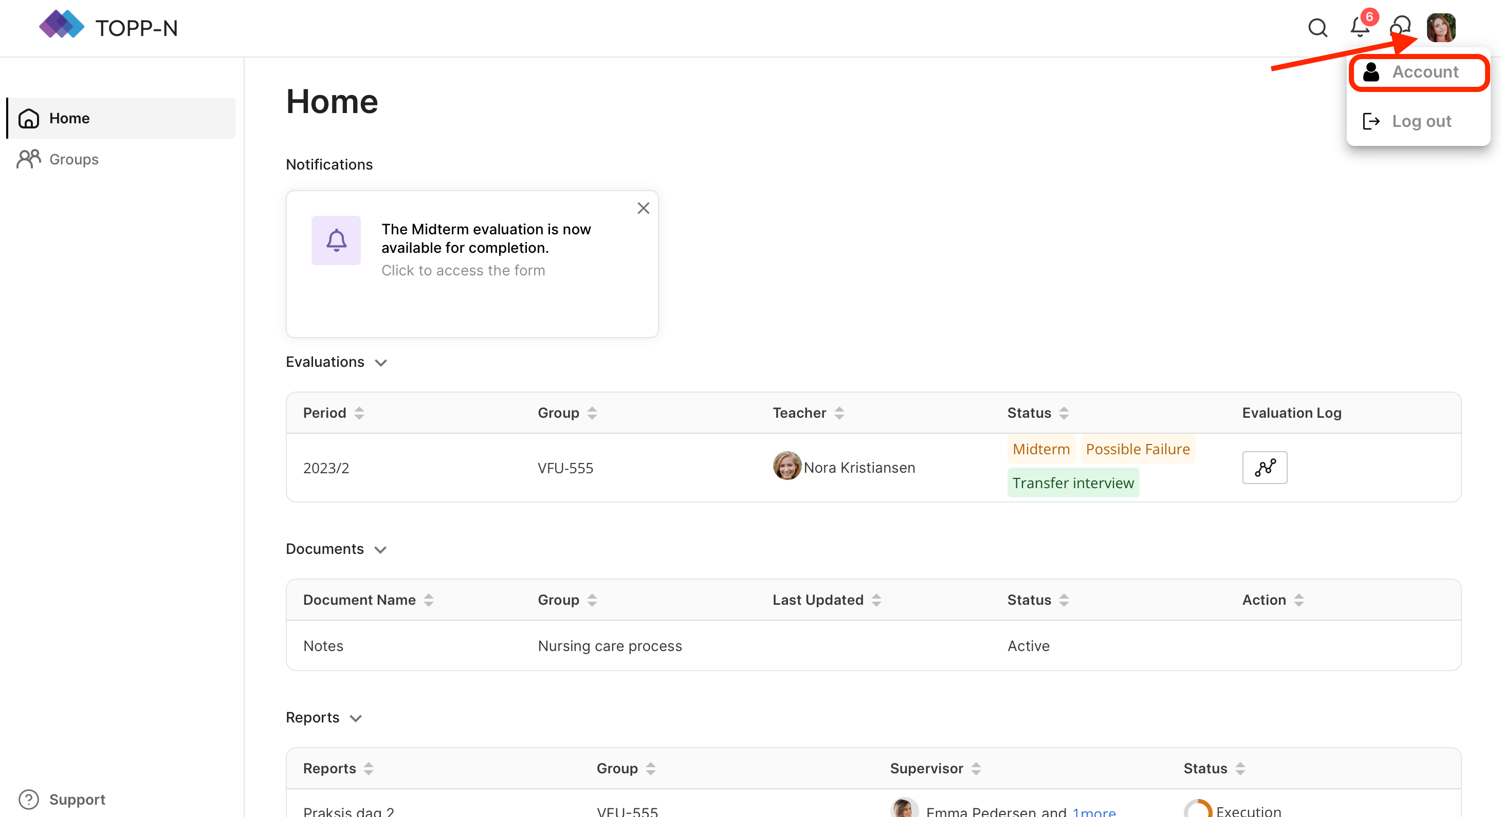Open evaluation log graph icon
Viewport: 1501px width, 817px height.
coord(1264,468)
